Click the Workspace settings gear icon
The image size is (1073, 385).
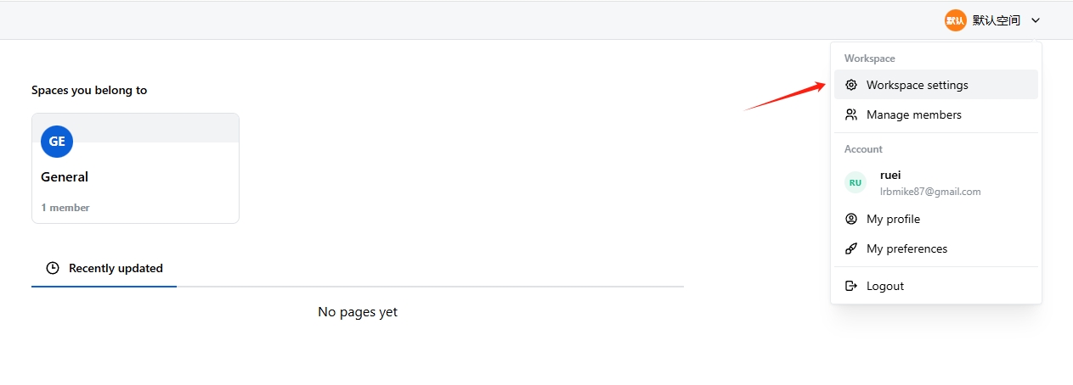851,85
